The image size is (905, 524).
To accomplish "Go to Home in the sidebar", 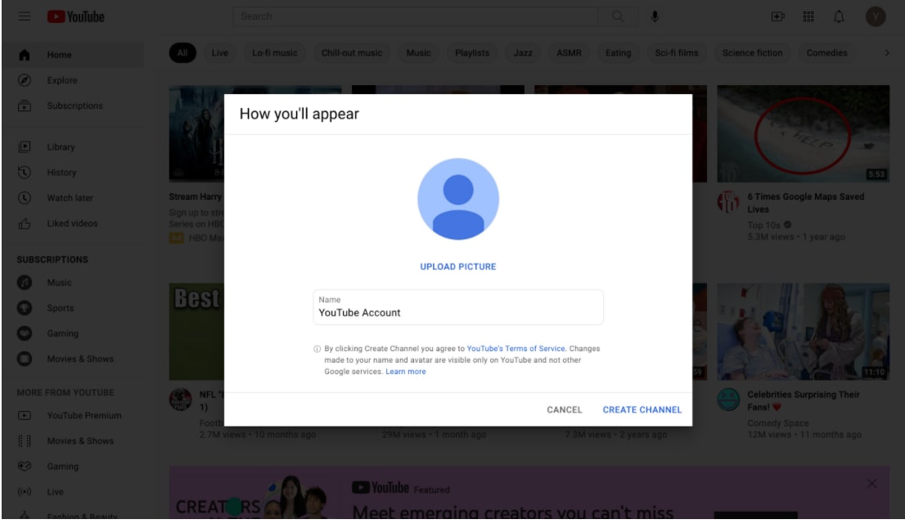I will pos(75,55).
